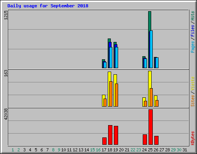Click day number 31 on the x-axis
This screenshot has height=154, width=197.
tap(185, 150)
